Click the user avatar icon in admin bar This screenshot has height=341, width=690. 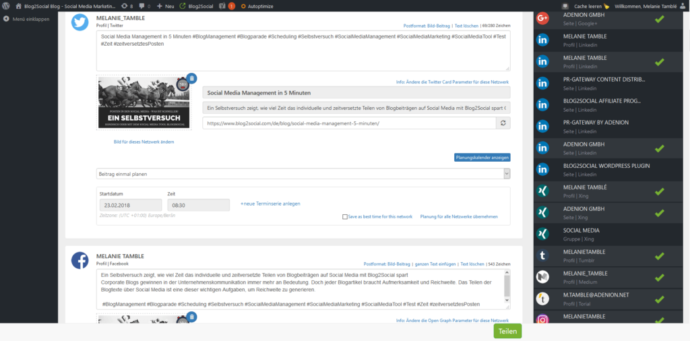(682, 6)
